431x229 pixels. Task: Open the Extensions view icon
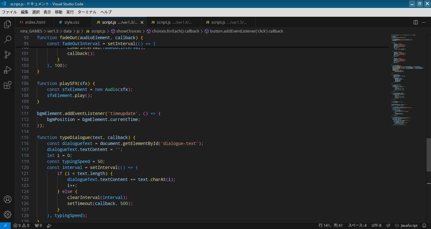click(x=8, y=85)
